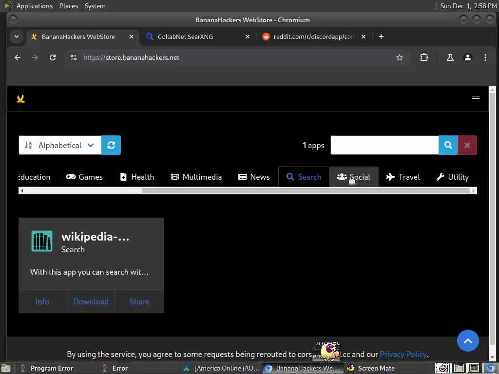Switch to America Online taskbar window
Screen dimensions: 499x374
pyautogui.click(x=222, y=368)
